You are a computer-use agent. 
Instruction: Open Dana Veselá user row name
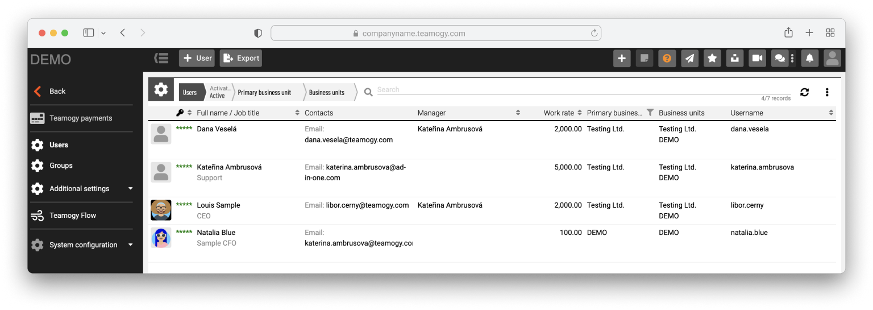pos(217,129)
